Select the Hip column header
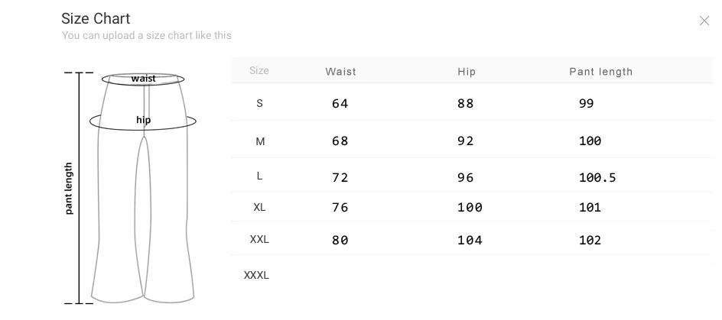The height and width of the screenshot is (320, 722). tap(467, 72)
